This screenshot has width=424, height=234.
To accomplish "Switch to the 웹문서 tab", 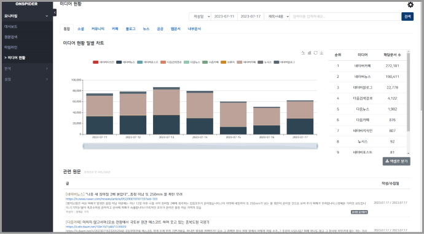I will click(x=176, y=29).
